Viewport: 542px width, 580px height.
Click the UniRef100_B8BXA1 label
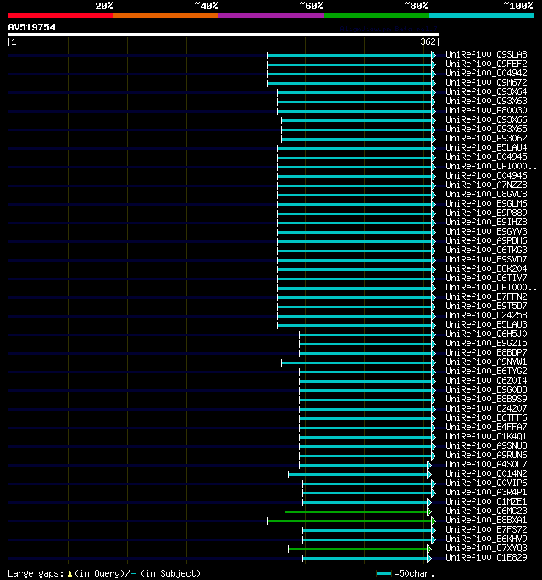(x=486, y=520)
